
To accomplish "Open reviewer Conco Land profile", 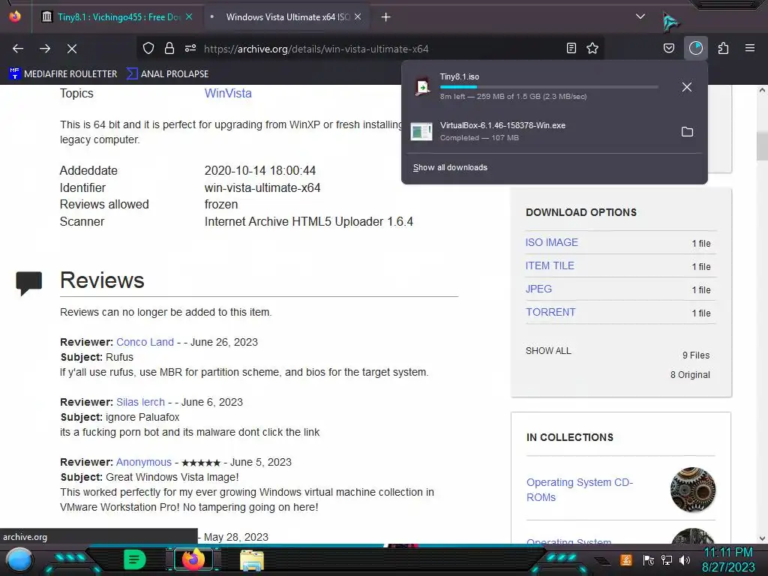I will (145, 342).
